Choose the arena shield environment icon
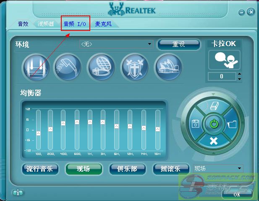259x201 pixels. coord(134,67)
